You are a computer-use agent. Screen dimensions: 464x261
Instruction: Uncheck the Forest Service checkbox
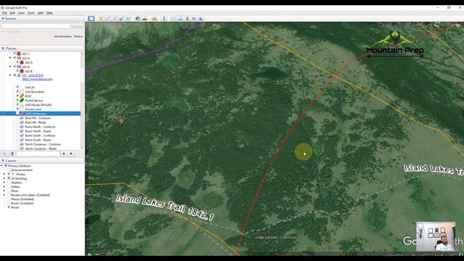click(x=17, y=100)
